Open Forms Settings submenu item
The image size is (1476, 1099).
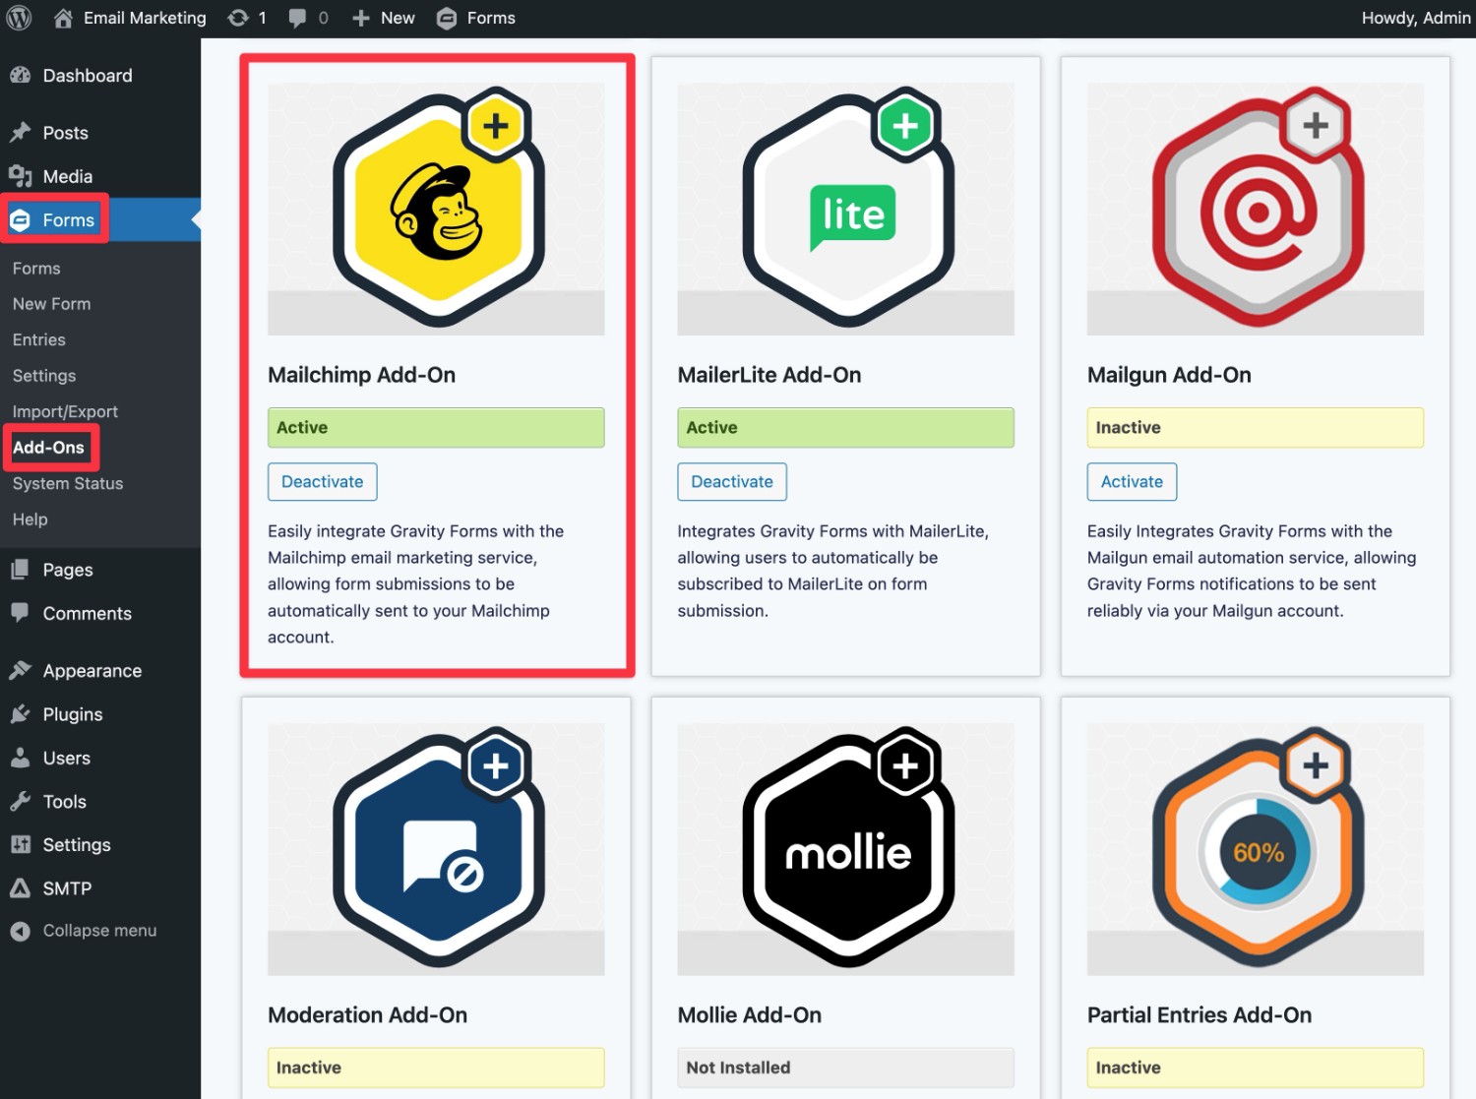click(43, 376)
